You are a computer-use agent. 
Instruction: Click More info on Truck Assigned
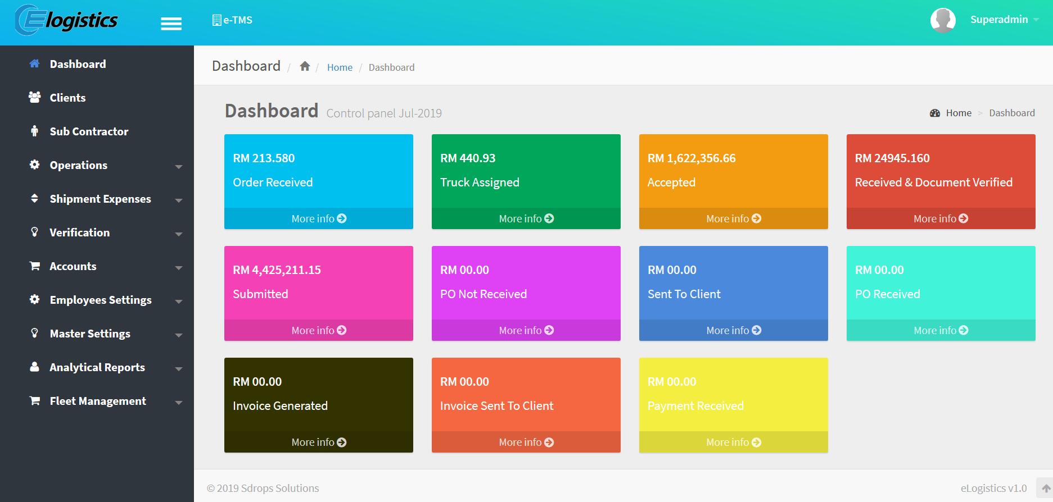pyautogui.click(x=526, y=218)
